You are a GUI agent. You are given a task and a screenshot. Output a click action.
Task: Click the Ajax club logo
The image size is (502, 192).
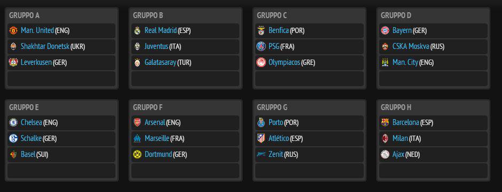(x=385, y=154)
